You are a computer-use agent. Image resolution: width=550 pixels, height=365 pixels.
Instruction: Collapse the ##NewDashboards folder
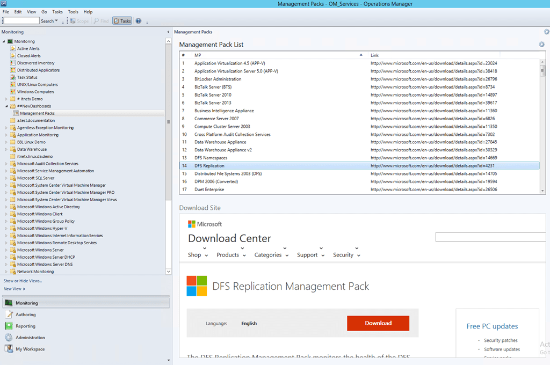tap(6, 106)
